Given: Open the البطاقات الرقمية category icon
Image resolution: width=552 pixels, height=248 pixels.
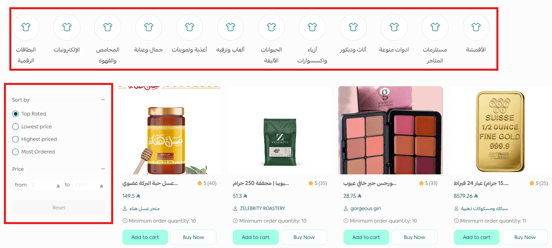Looking at the screenshot, I should pyautogui.click(x=26, y=27).
